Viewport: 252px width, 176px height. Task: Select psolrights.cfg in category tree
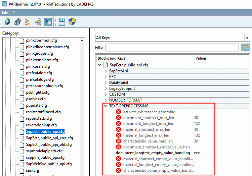pos(38,93)
